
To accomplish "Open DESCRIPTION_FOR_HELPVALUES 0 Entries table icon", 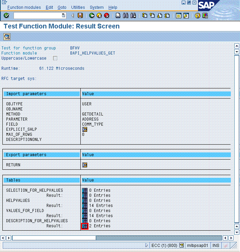I will [x=85, y=221].
